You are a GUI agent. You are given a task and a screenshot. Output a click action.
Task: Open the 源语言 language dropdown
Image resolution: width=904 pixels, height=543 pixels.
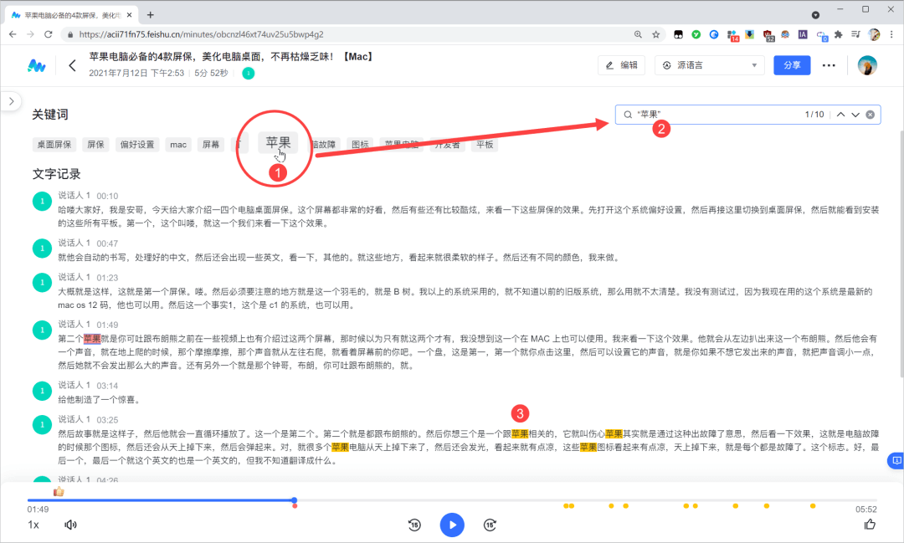[710, 65]
